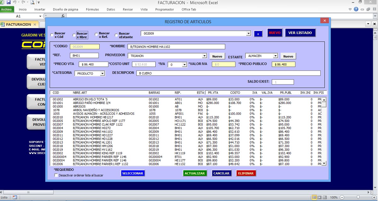Open the CATEGORIA dropdown showing PRODUCTO
Viewport: 378px width, 201px height.
(102, 73)
